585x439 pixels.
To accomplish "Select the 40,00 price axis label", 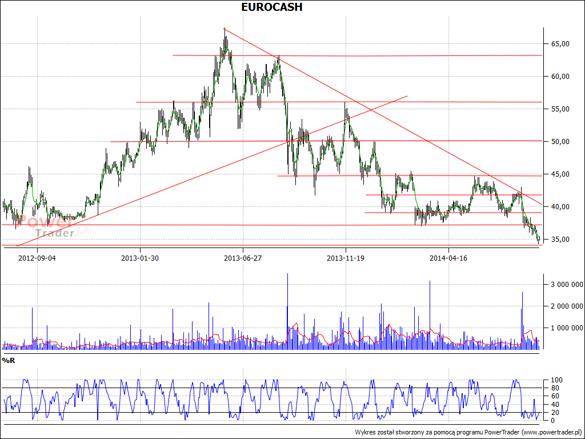I will [560, 207].
